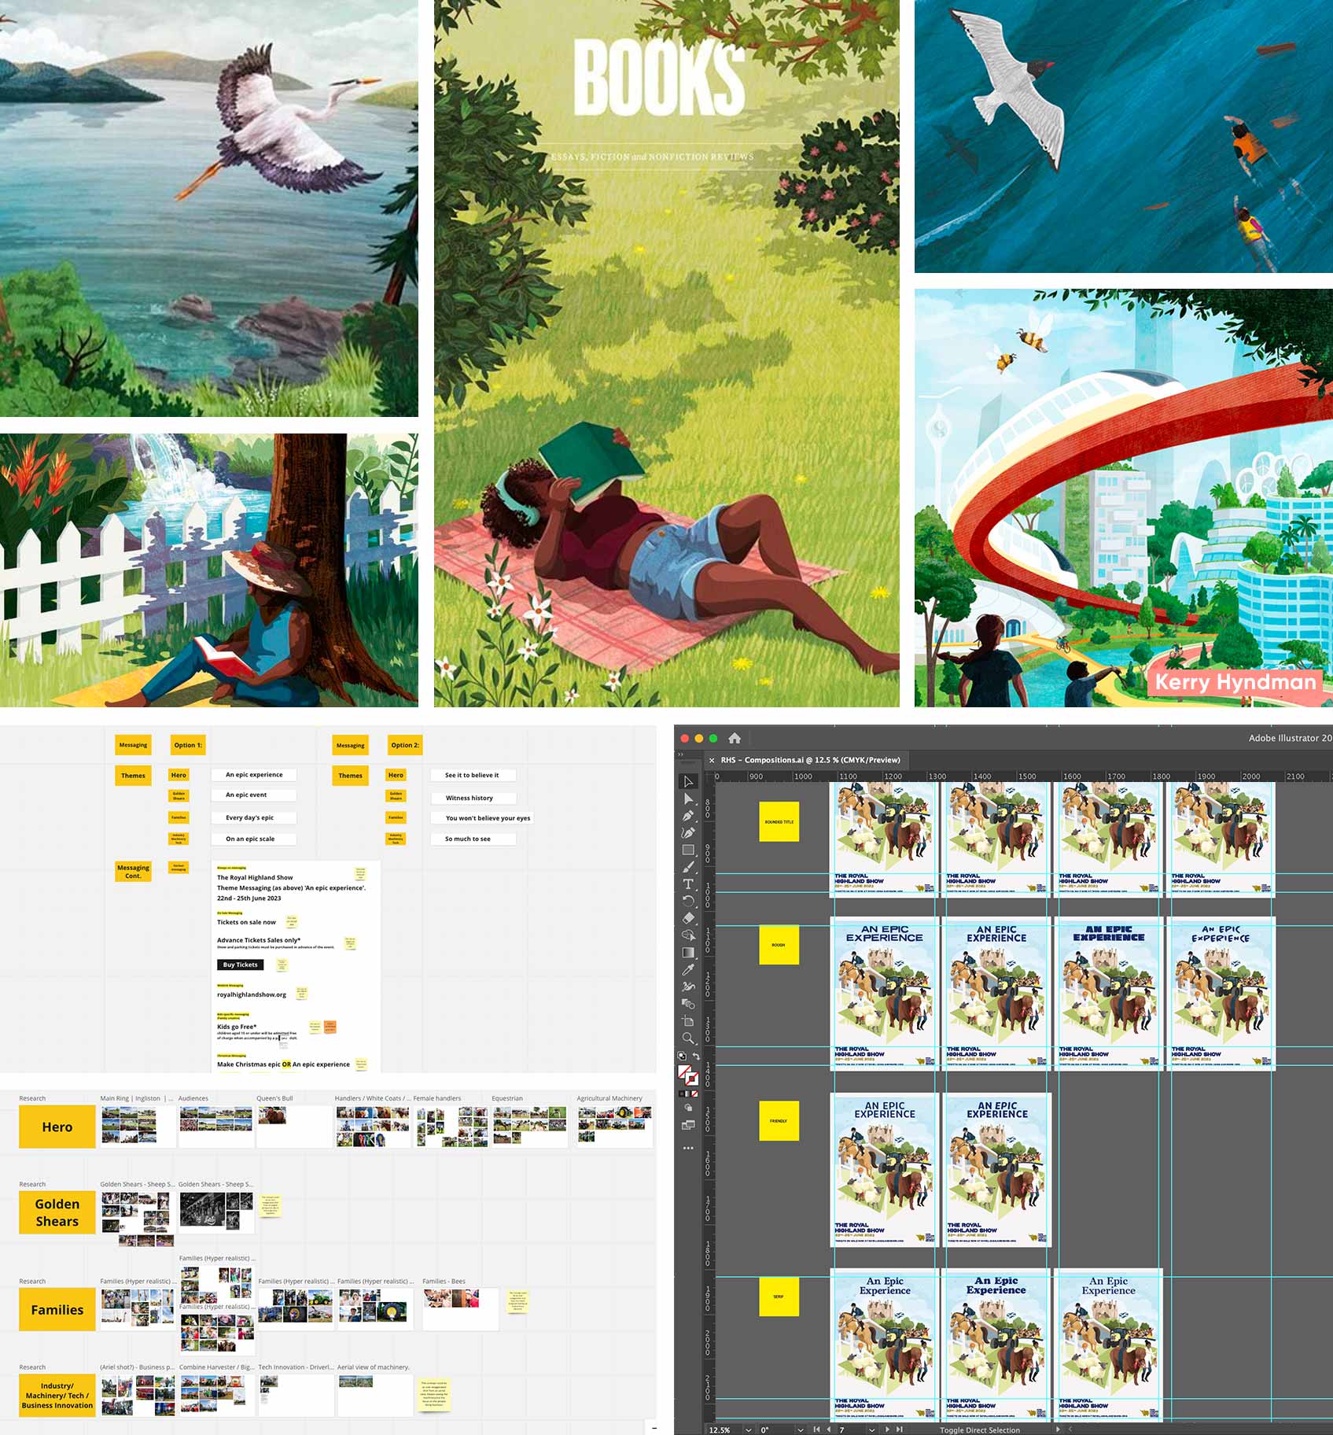This screenshot has width=1333, height=1435.
Task: Select the Gradient tool
Action: 688,953
